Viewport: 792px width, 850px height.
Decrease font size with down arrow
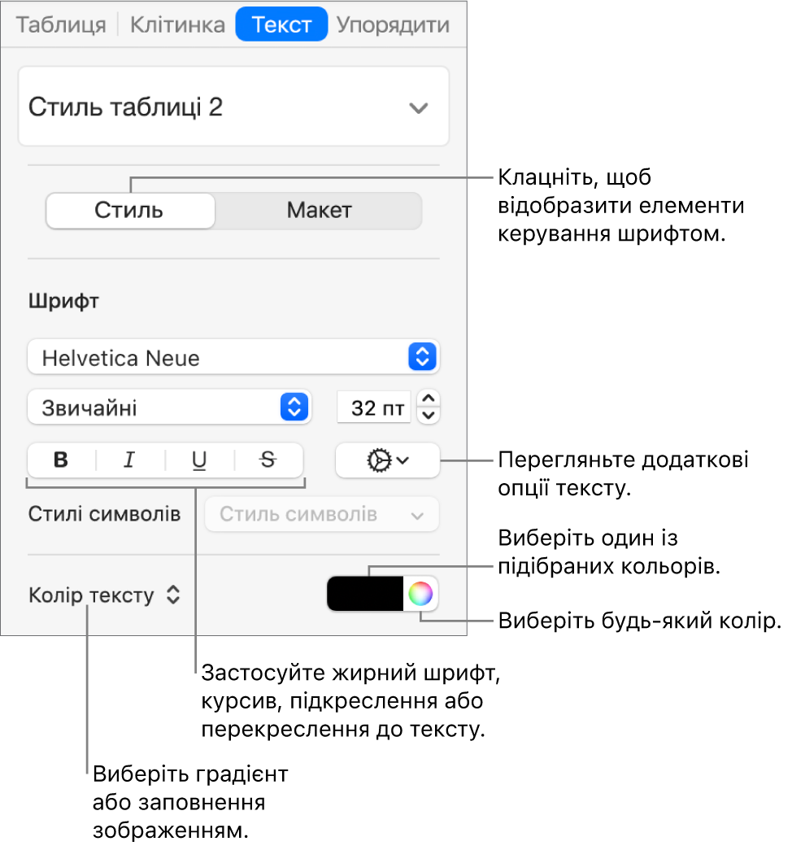click(429, 416)
